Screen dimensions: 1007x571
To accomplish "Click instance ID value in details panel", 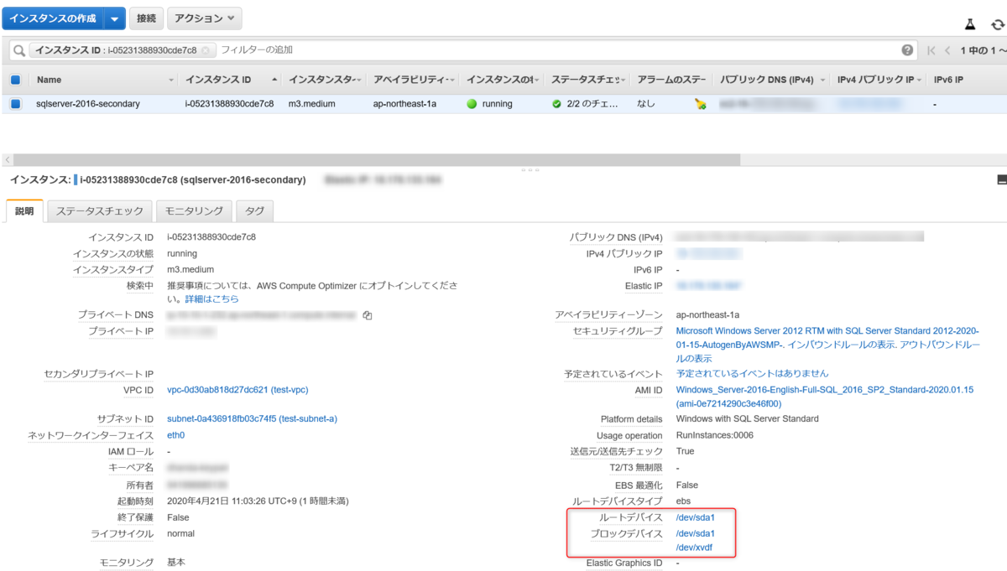I will coord(211,237).
